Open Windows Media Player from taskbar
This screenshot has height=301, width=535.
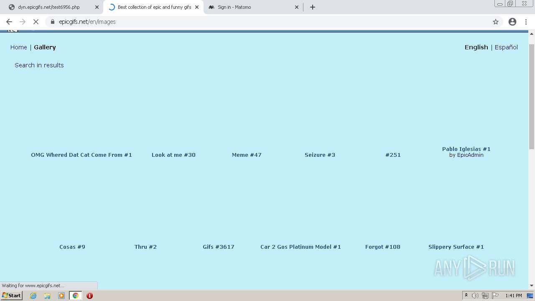[61, 296]
